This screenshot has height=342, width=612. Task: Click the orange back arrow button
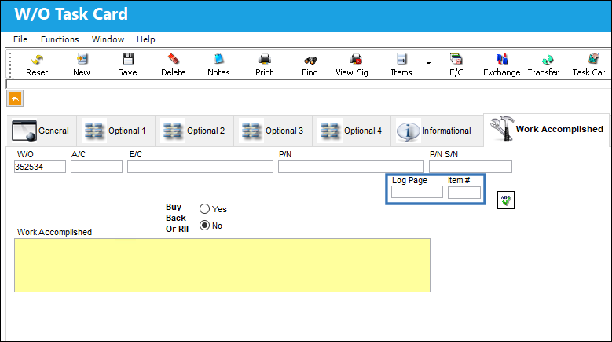(15, 98)
